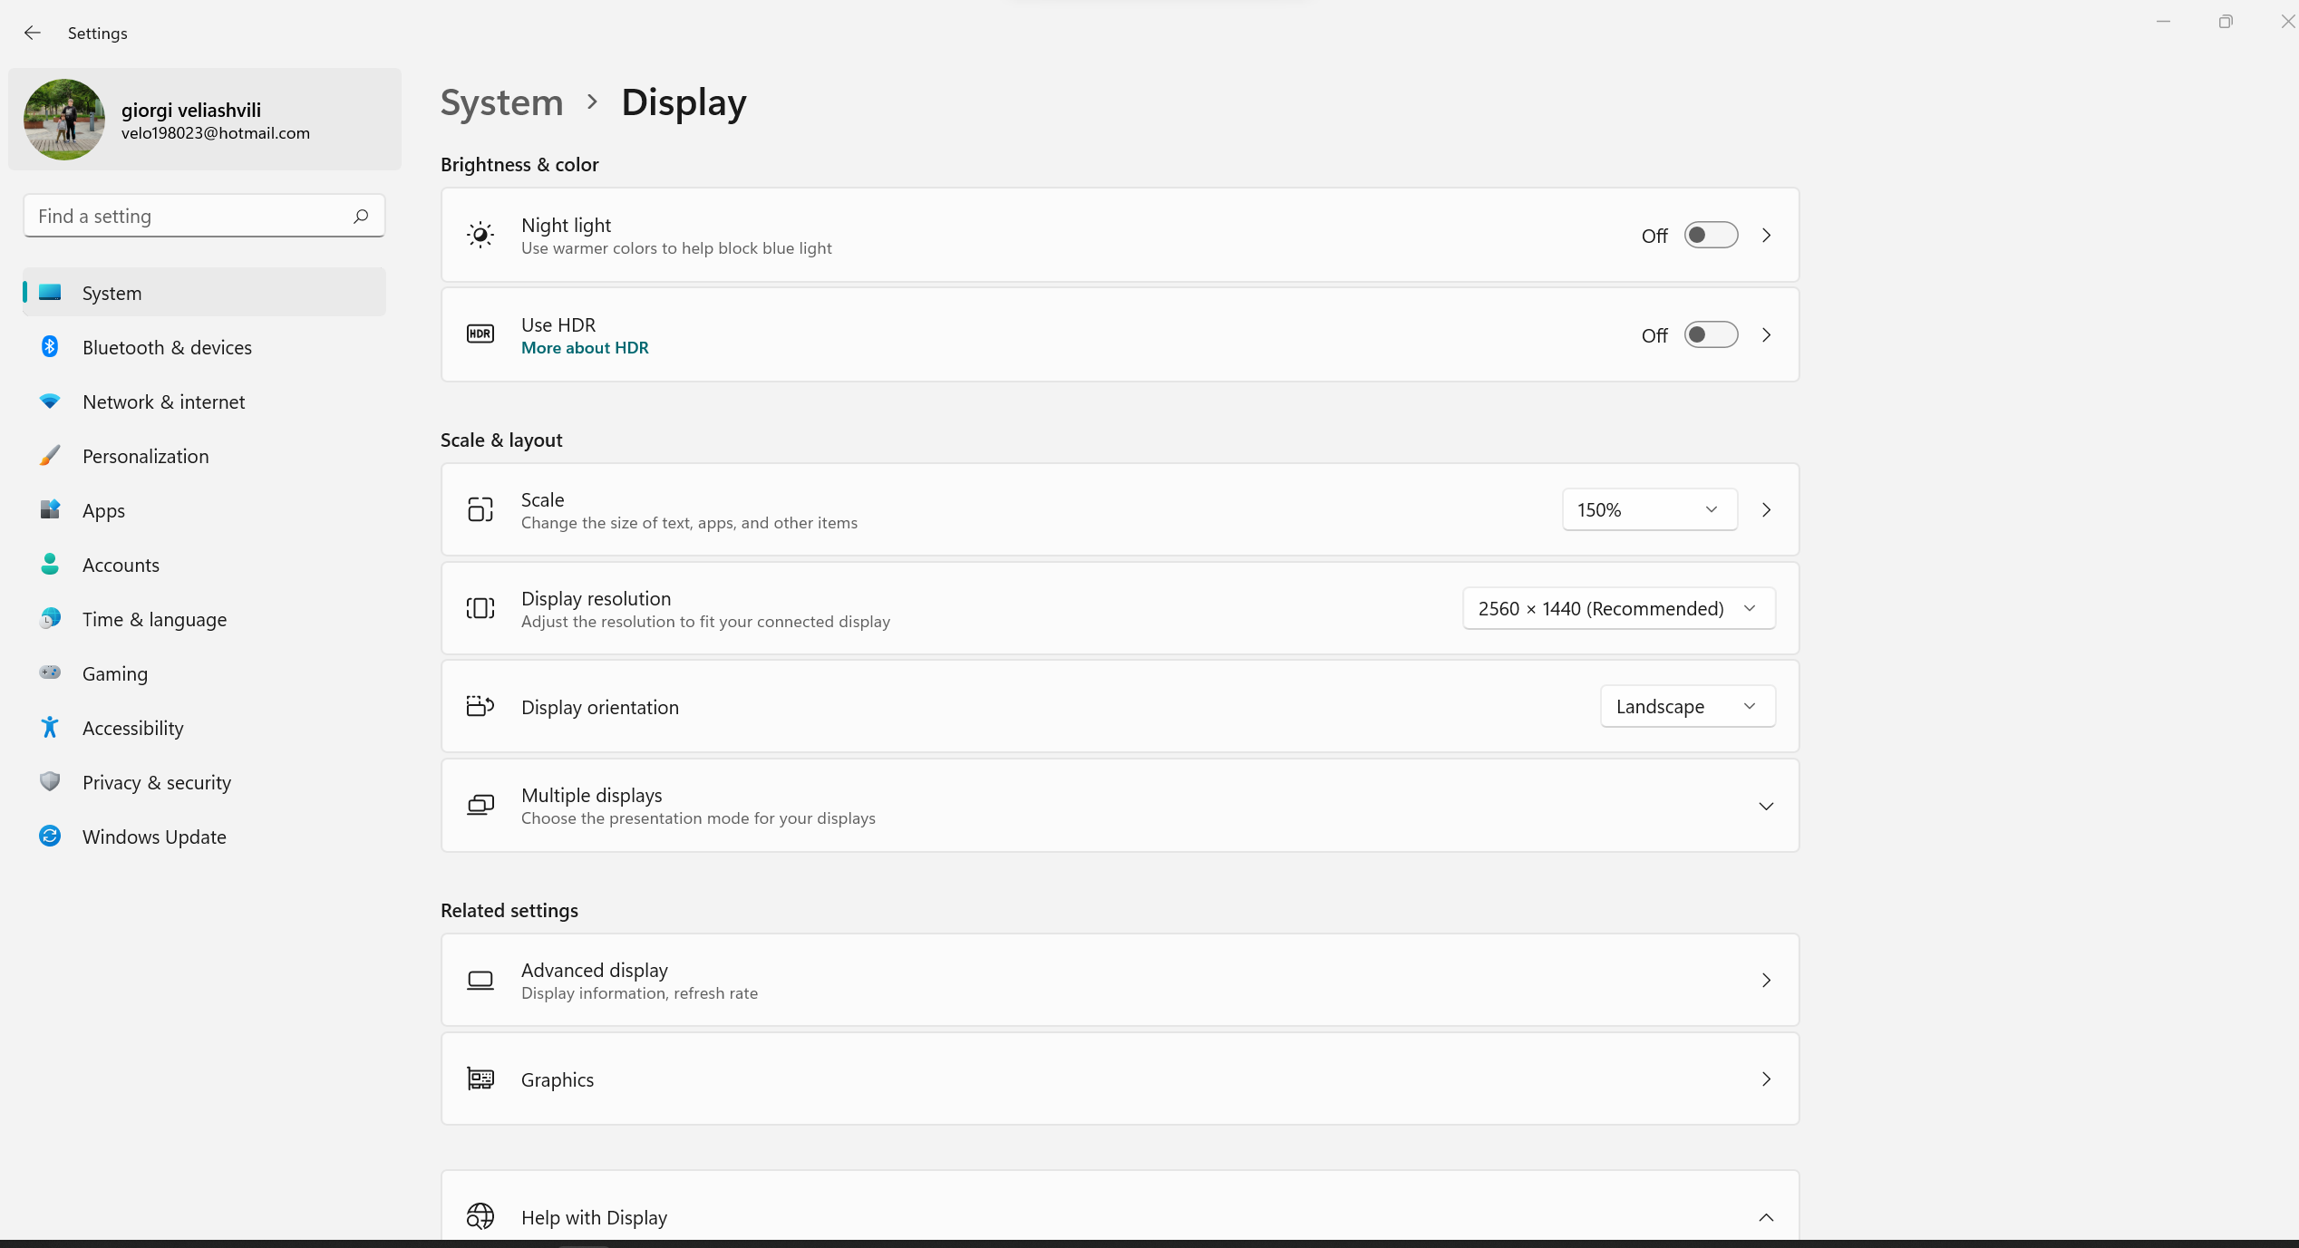Open the Display resolution dropdown
The width and height of the screenshot is (2299, 1248).
coord(1617,609)
